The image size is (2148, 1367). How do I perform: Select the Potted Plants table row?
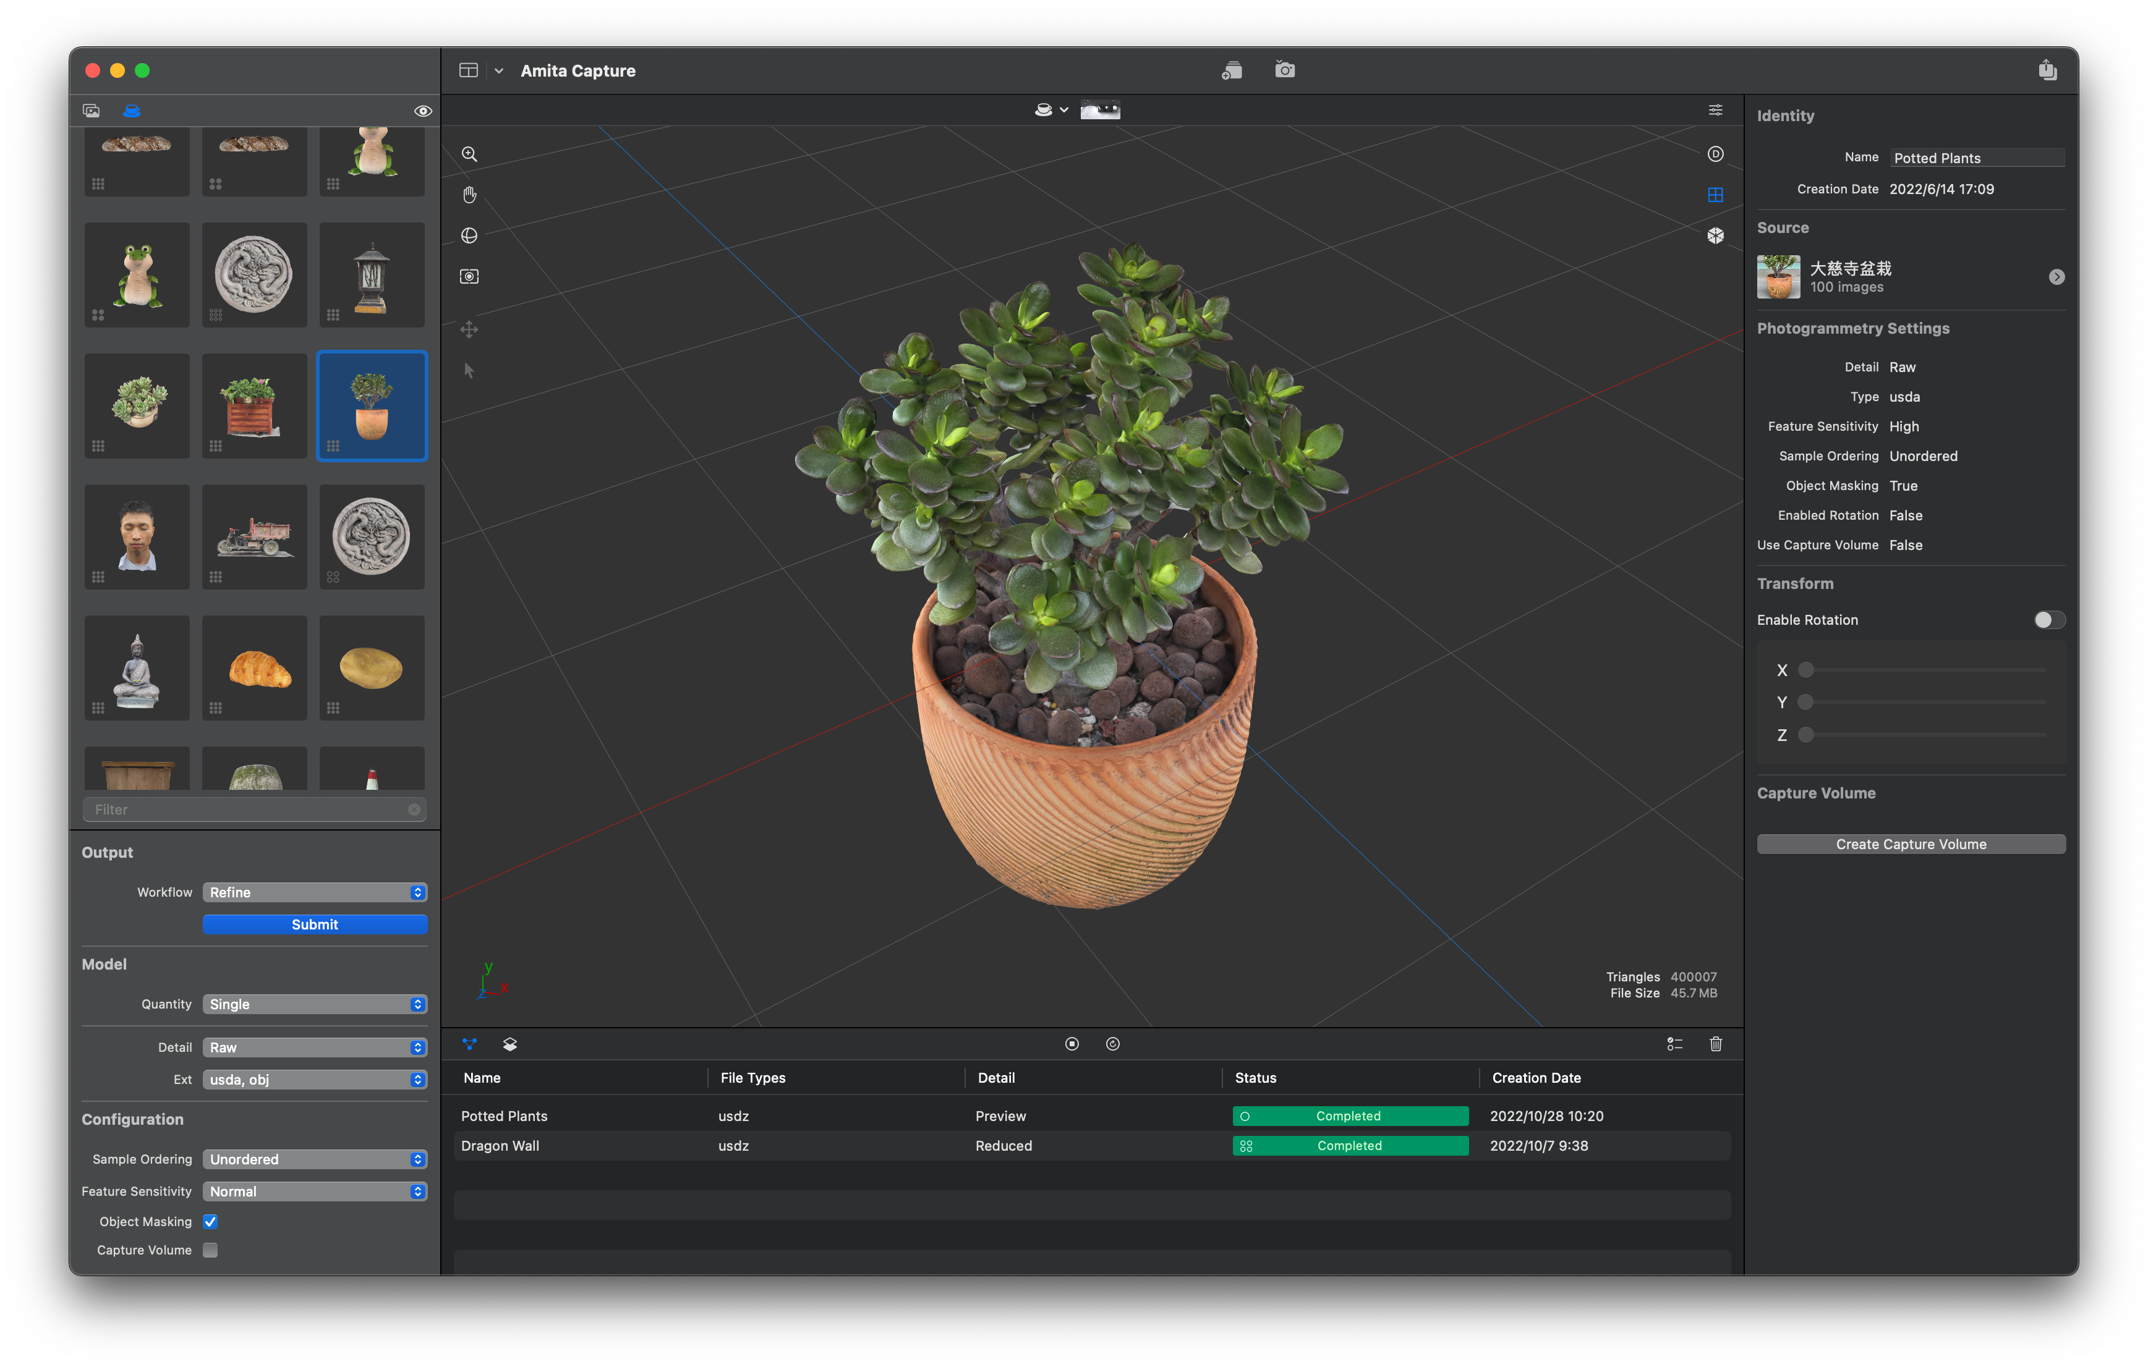pyautogui.click(x=1092, y=1115)
